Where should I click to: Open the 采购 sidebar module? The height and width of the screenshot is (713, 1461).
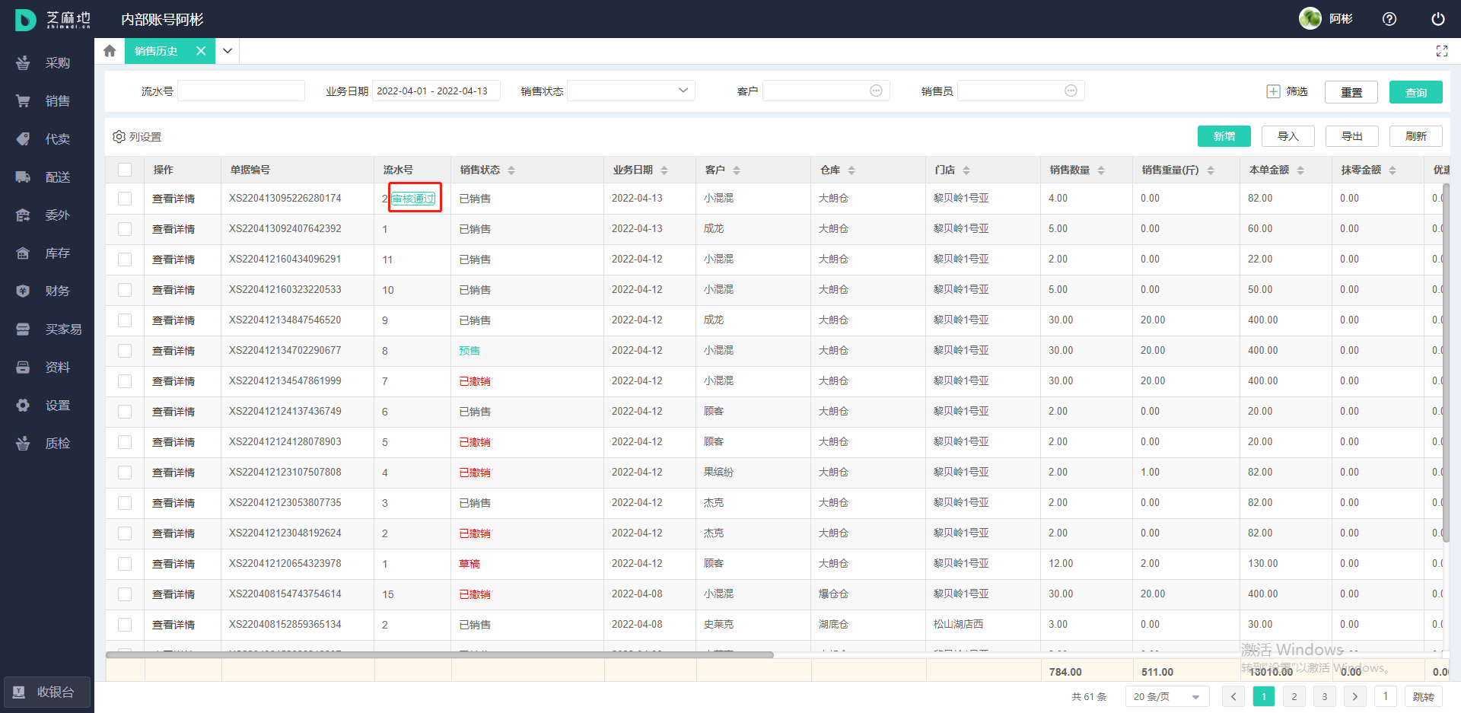tap(47, 63)
